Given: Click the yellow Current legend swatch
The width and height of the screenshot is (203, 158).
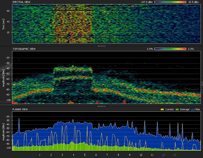Looking at the screenshot, I should point(162,109).
